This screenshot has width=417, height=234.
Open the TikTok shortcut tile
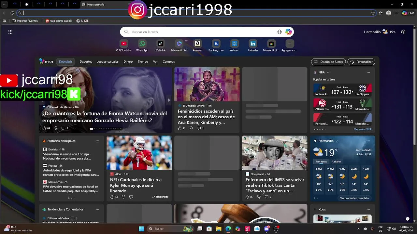pos(161,44)
